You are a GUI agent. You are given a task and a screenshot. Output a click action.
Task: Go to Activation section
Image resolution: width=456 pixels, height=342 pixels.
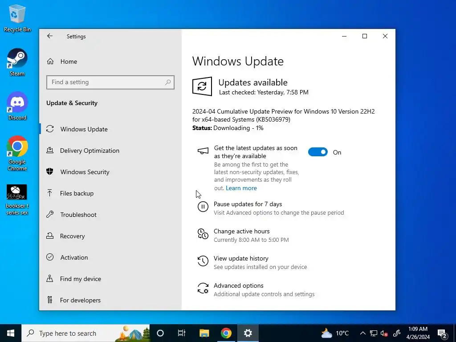click(x=110, y=257)
